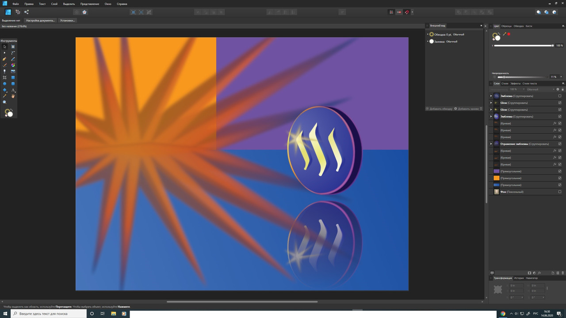Open Layers panel options menu
The height and width of the screenshot is (318, 566).
click(563, 83)
